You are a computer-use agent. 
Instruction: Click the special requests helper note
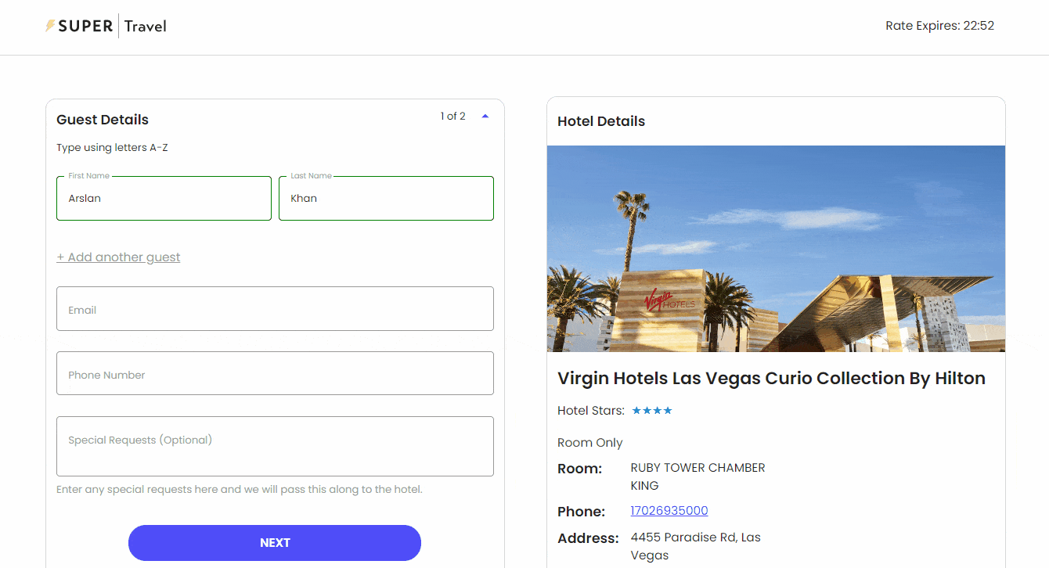[240, 490]
